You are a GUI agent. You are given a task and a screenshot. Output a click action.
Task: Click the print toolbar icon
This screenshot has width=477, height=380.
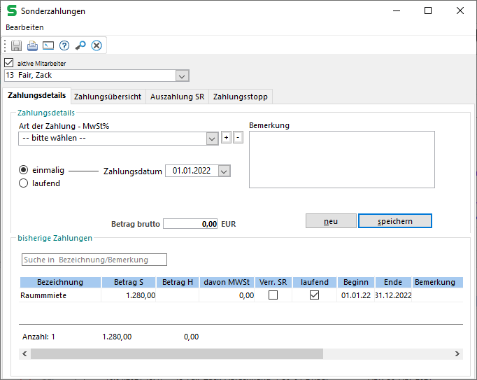(x=32, y=46)
